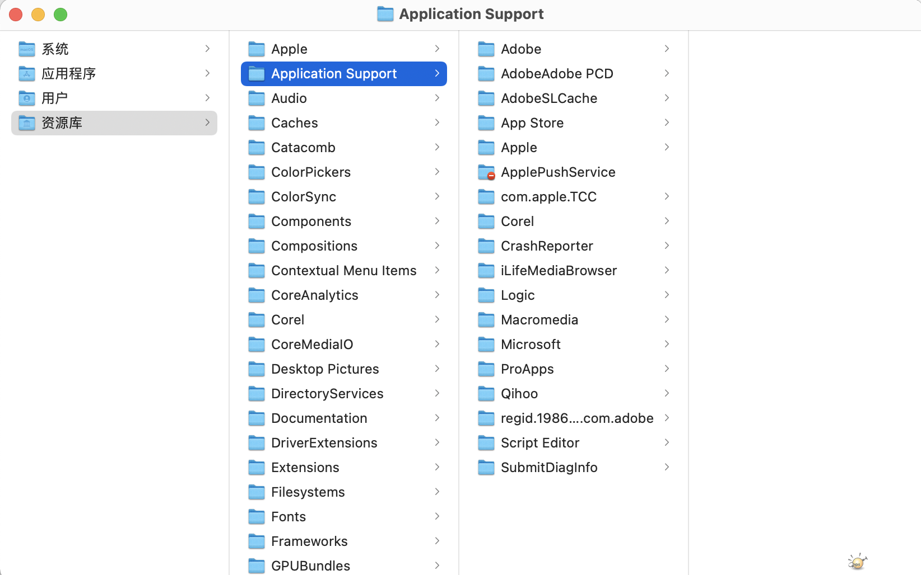This screenshot has width=921, height=575.
Task: Click the lightbulb icon at bottom right
Action: click(x=857, y=562)
